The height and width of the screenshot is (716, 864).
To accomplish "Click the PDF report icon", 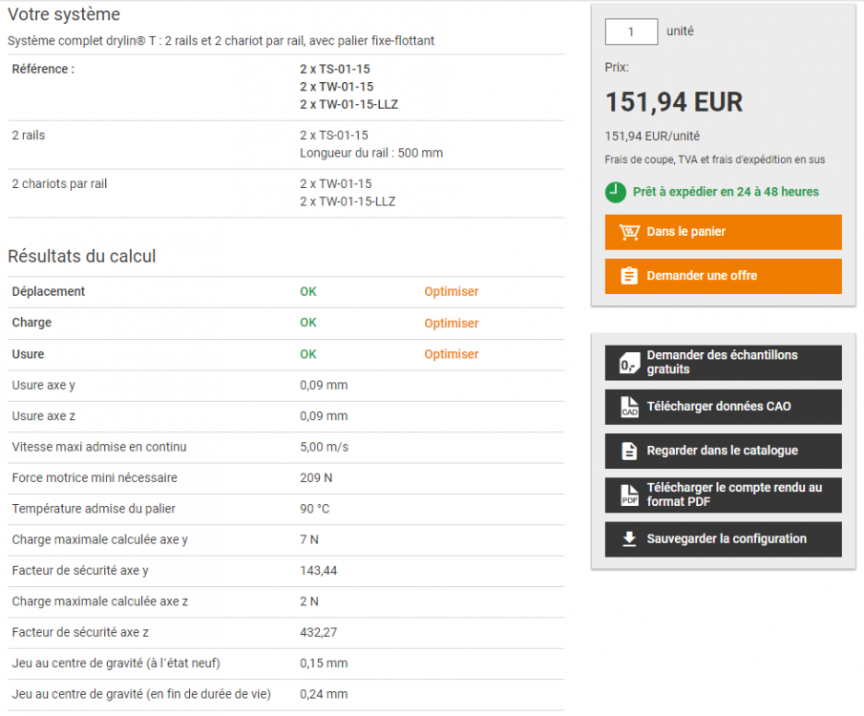I will pyautogui.click(x=629, y=495).
